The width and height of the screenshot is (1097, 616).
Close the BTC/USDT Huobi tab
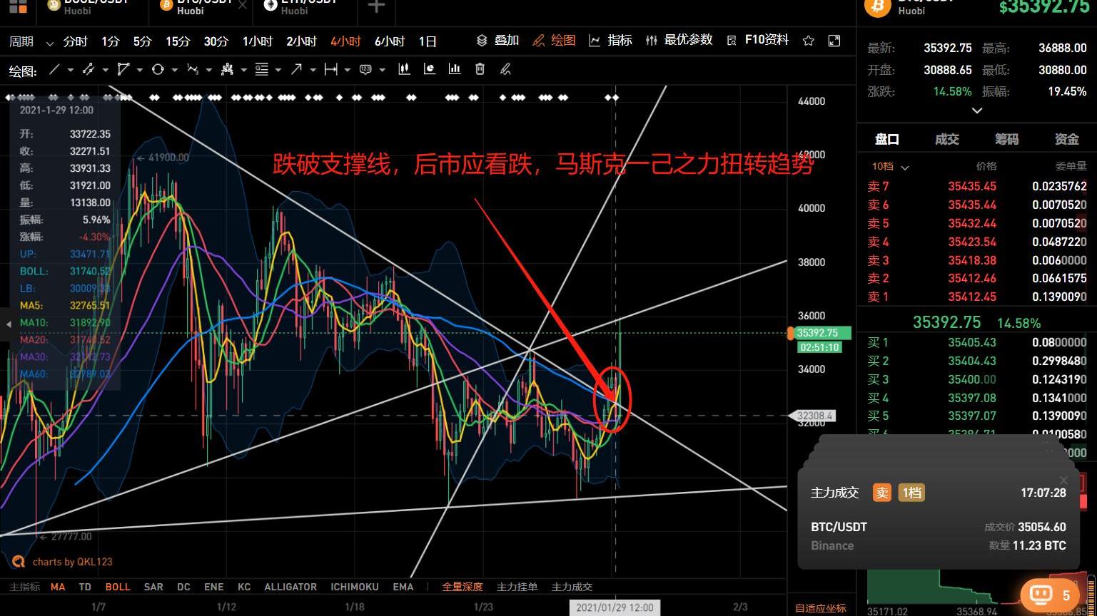pyautogui.click(x=243, y=6)
